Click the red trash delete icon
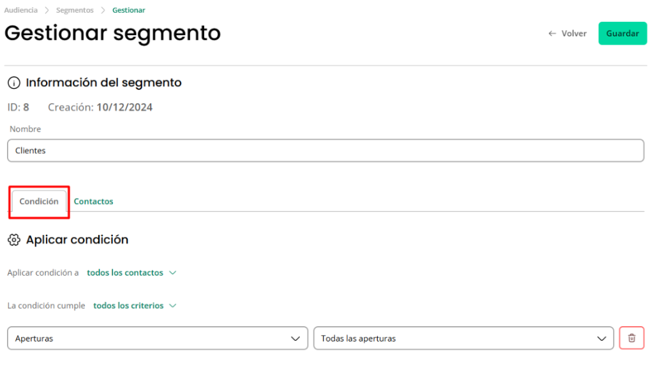Image resolution: width=663 pixels, height=374 pixels. pyautogui.click(x=631, y=338)
